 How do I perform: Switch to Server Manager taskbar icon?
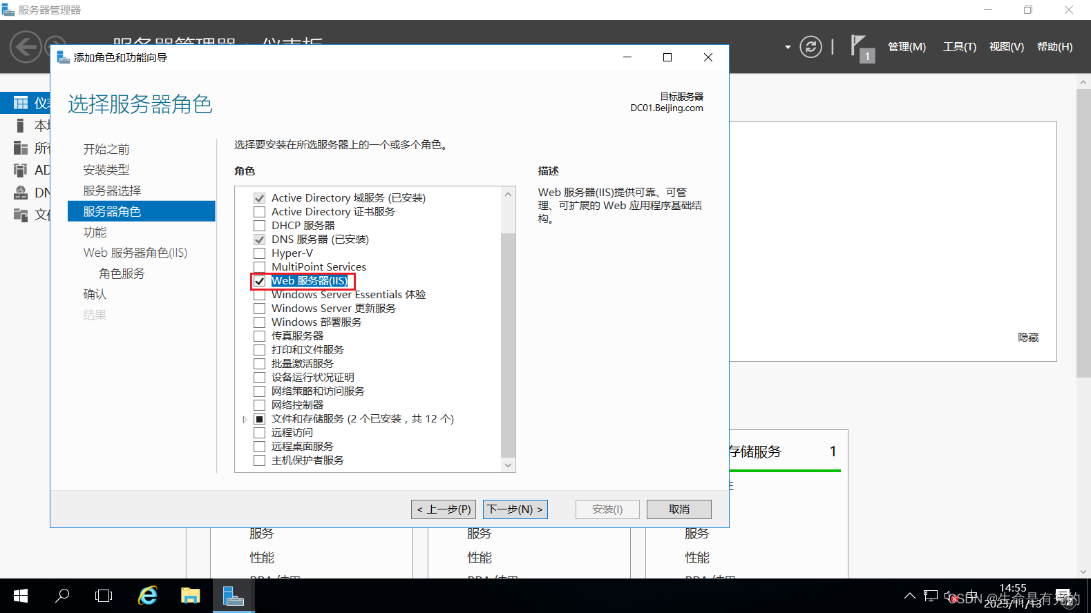pos(234,596)
